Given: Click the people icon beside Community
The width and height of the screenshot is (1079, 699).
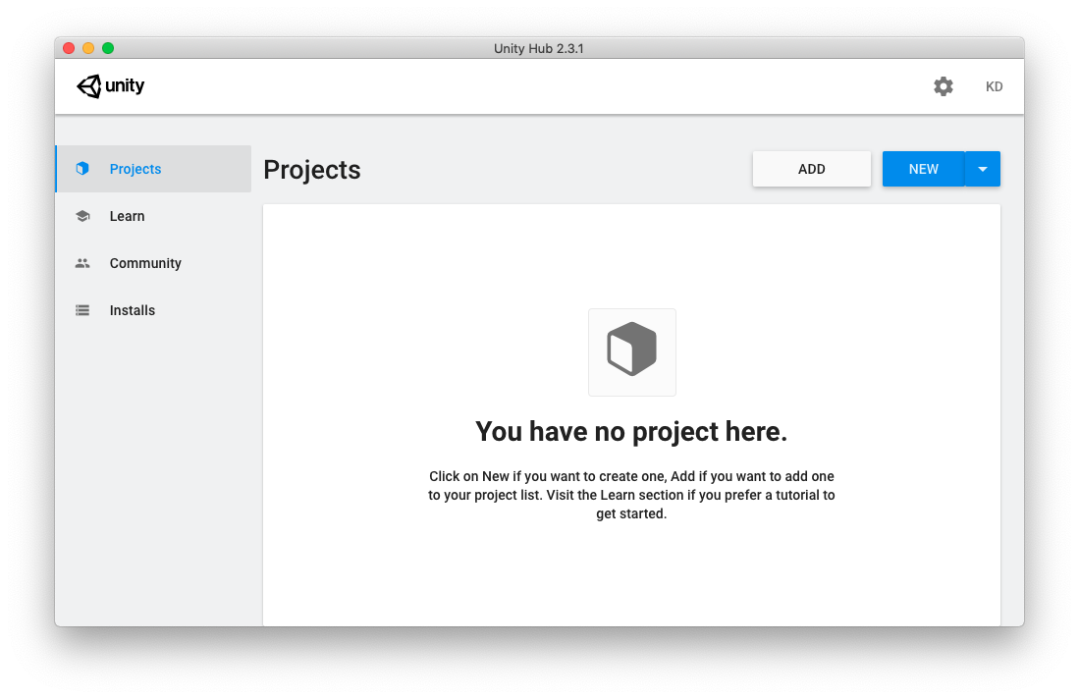Looking at the screenshot, I should pyautogui.click(x=82, y=263).
